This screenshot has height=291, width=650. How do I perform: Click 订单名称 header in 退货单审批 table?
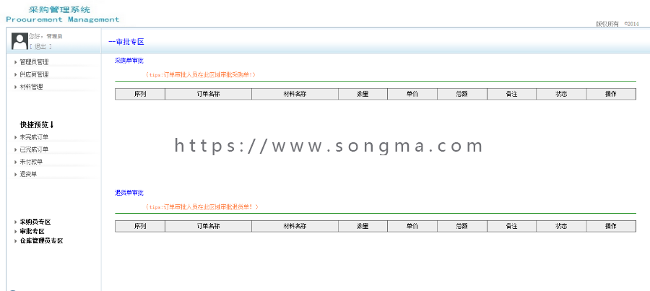tap(208, 226)
